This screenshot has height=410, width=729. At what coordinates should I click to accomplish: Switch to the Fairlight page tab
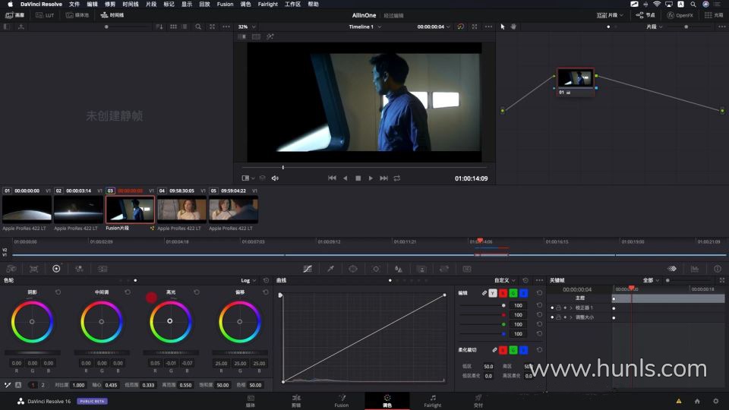(x=432, y=400)
